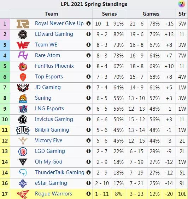
Task: Open info icon next to Rare Atom
Action: 88,55
